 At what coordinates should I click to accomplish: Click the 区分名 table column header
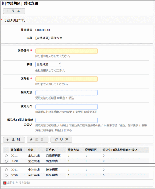tap(50, 150)
